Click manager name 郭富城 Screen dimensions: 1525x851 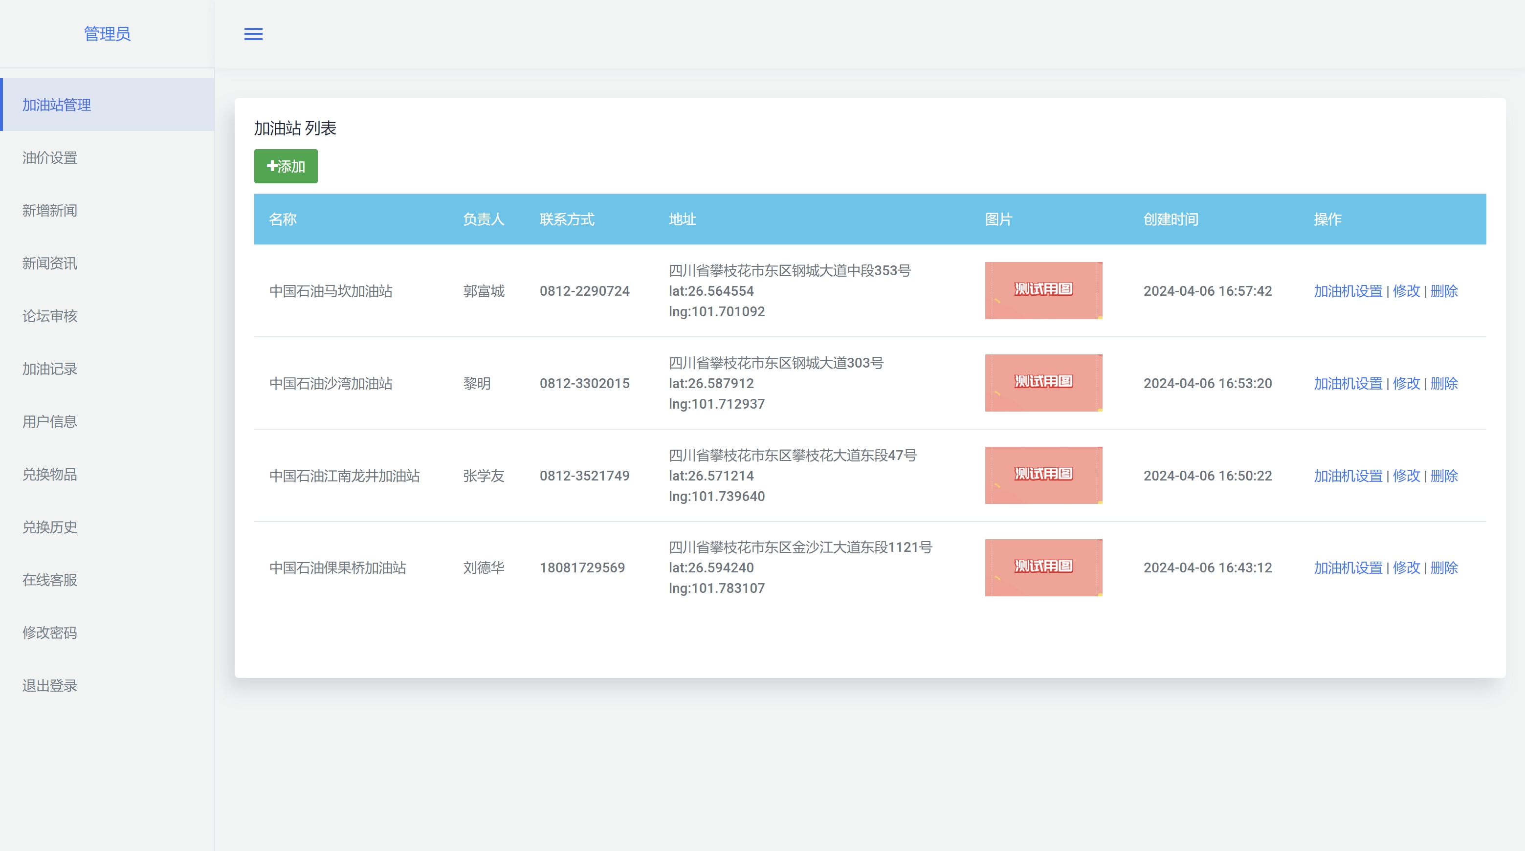(484, 291)
